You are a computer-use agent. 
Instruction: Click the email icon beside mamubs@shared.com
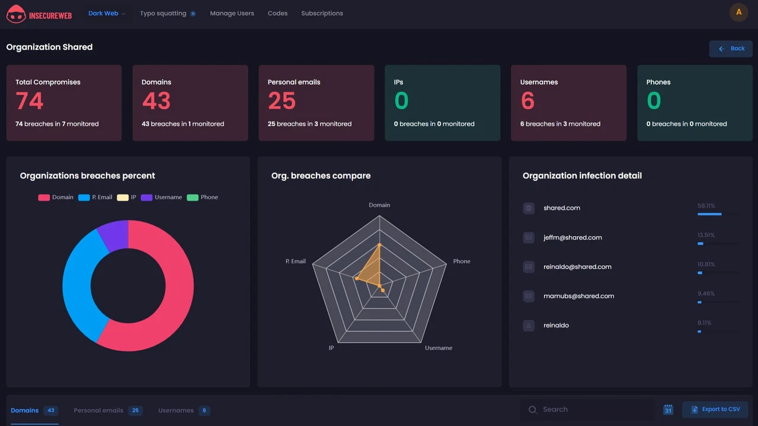(529, 296)
